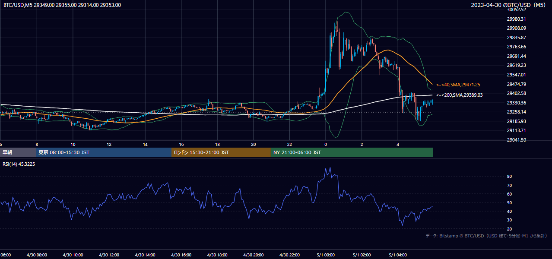Click hour tick 14 under the chart

tap(145, 144)
